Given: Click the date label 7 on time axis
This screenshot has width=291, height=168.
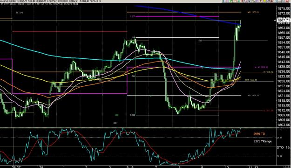Looking at the screenshot, I should click(x=156, y=167).
